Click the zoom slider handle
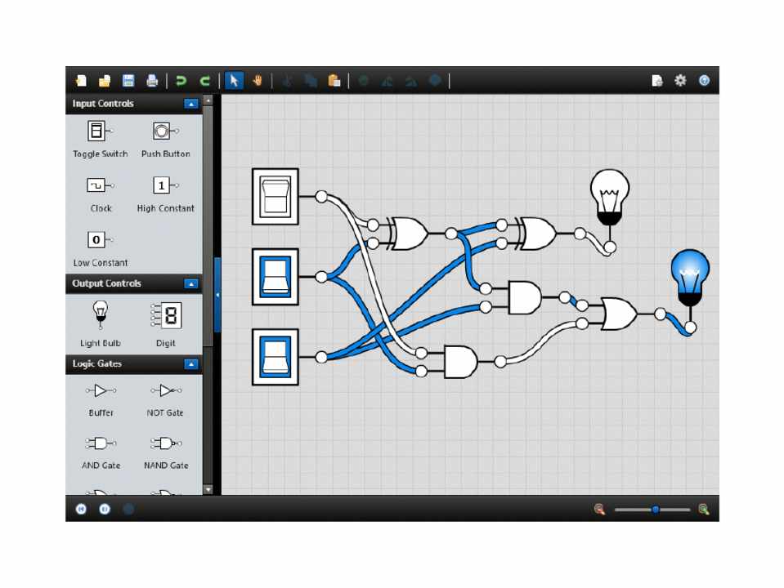The height and width of the screenshot is (588, 784). click(655, 509)
